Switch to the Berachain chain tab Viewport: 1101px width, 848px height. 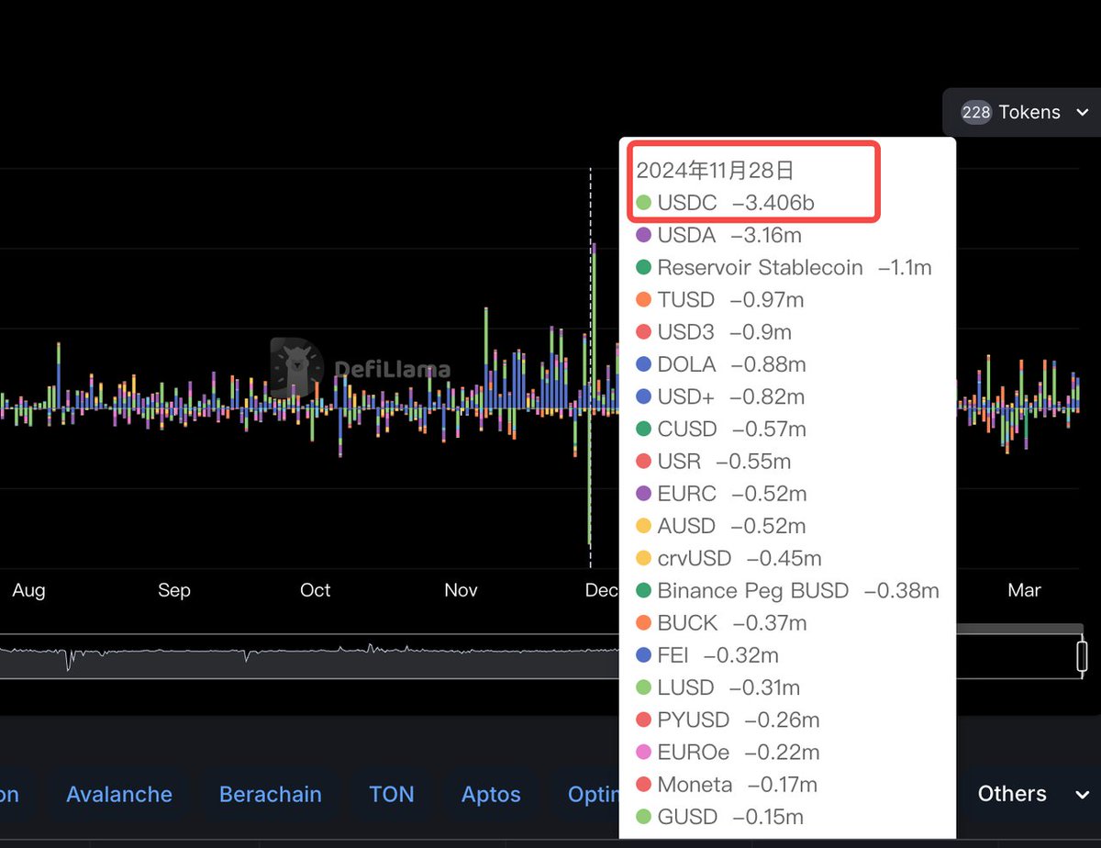click(x=271, y=794)
